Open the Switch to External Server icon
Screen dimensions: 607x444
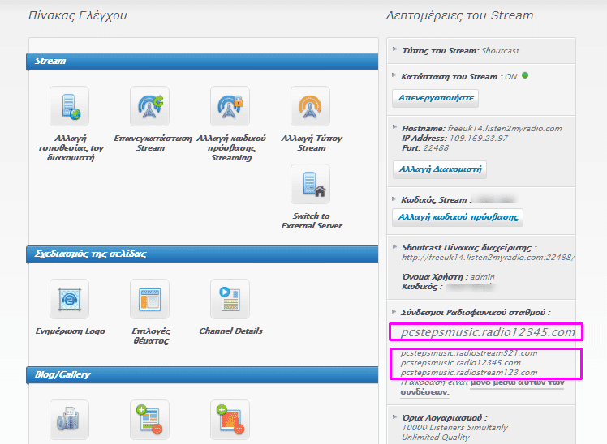pyautogui.click(x=311, y=185)
